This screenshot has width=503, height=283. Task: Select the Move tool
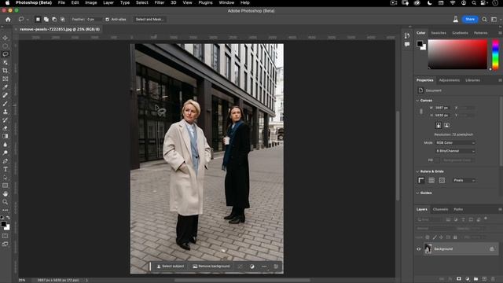[x=6, y=38]
